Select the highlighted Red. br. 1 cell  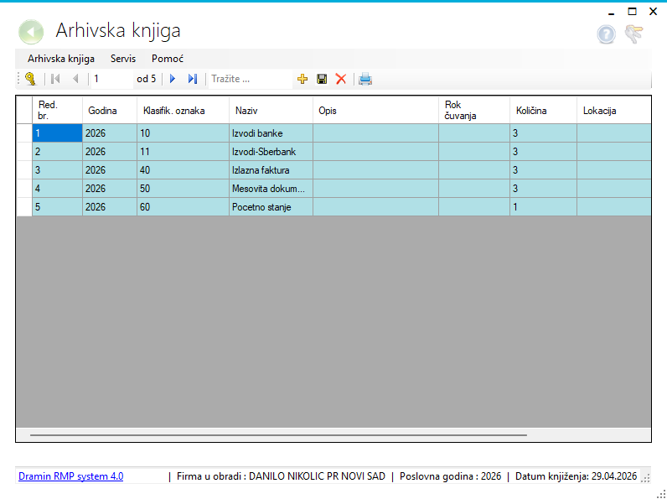(x=58, y=133)
